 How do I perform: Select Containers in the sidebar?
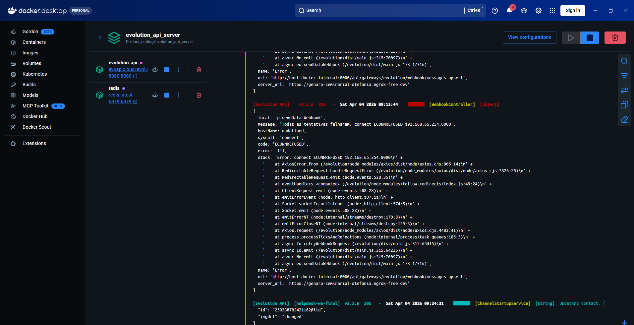34,42
